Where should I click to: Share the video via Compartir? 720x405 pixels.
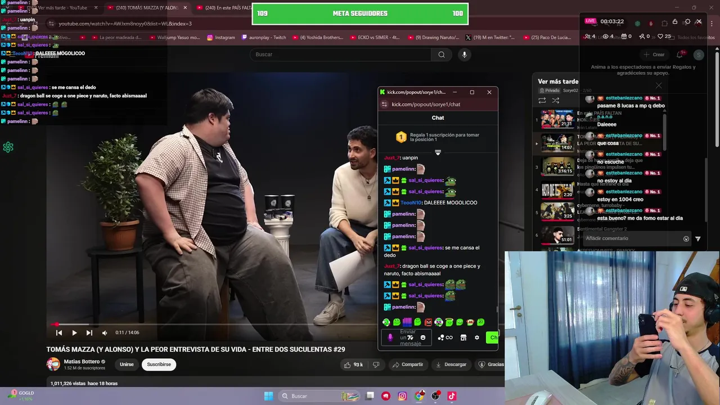coord(408,364)
